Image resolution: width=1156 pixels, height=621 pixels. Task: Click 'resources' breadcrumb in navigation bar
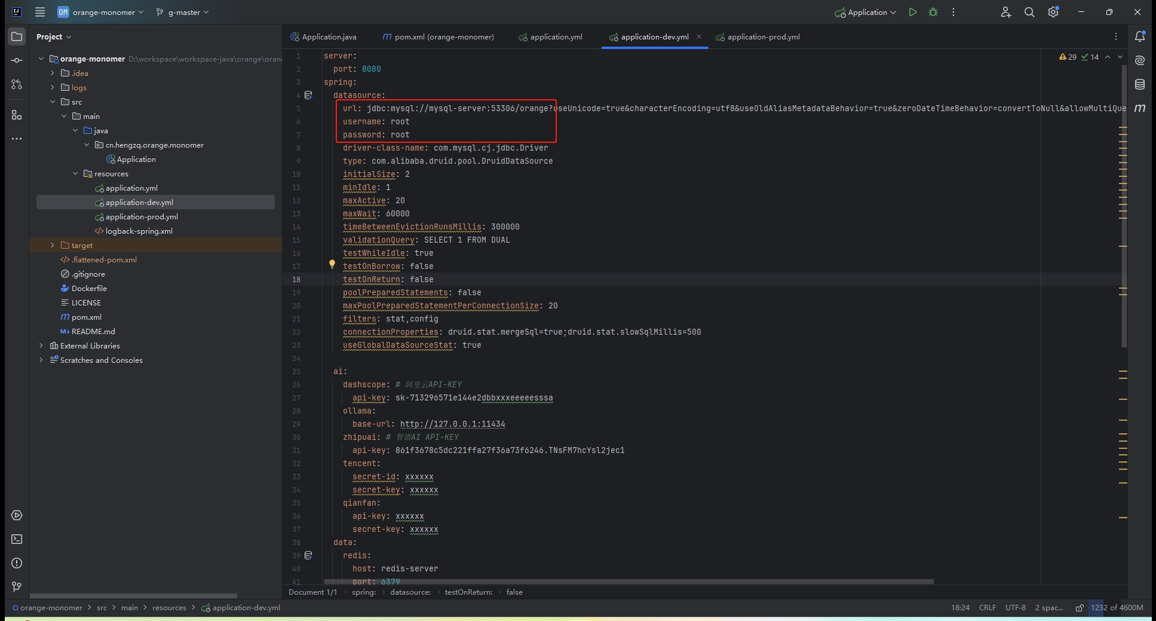[169, 608]
